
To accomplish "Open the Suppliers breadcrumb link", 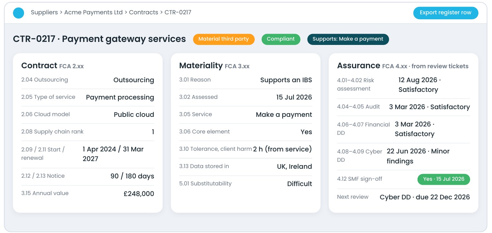I will (x=44, y=12).
